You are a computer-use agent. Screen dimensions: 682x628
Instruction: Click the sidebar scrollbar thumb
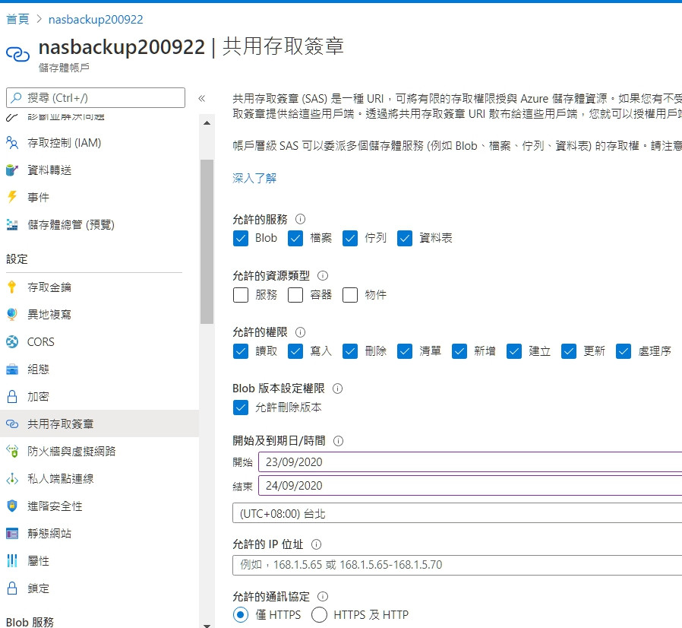point(207,242)
